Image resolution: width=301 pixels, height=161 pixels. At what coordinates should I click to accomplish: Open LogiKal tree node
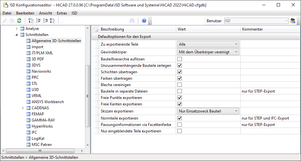point(38,139)
